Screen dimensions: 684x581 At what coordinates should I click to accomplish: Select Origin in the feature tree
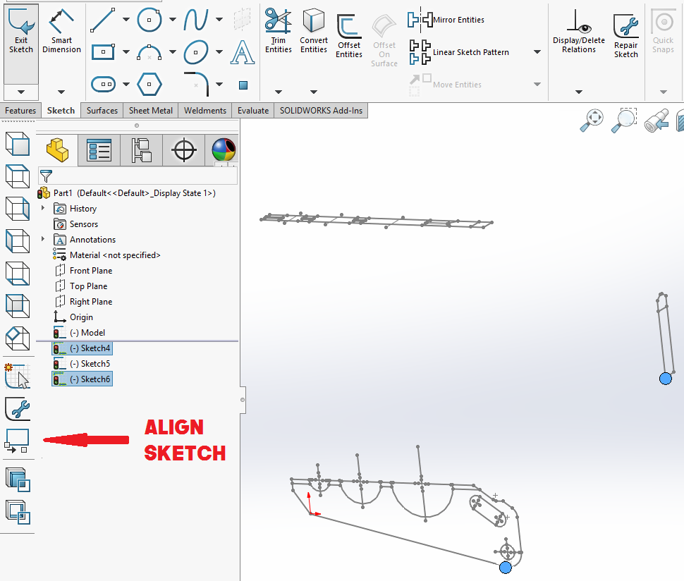73,317
